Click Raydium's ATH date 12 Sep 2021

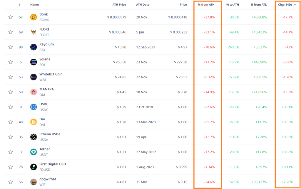146,47
